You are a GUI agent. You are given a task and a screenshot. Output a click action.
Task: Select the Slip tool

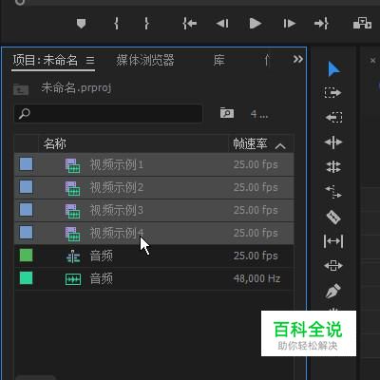333,241
